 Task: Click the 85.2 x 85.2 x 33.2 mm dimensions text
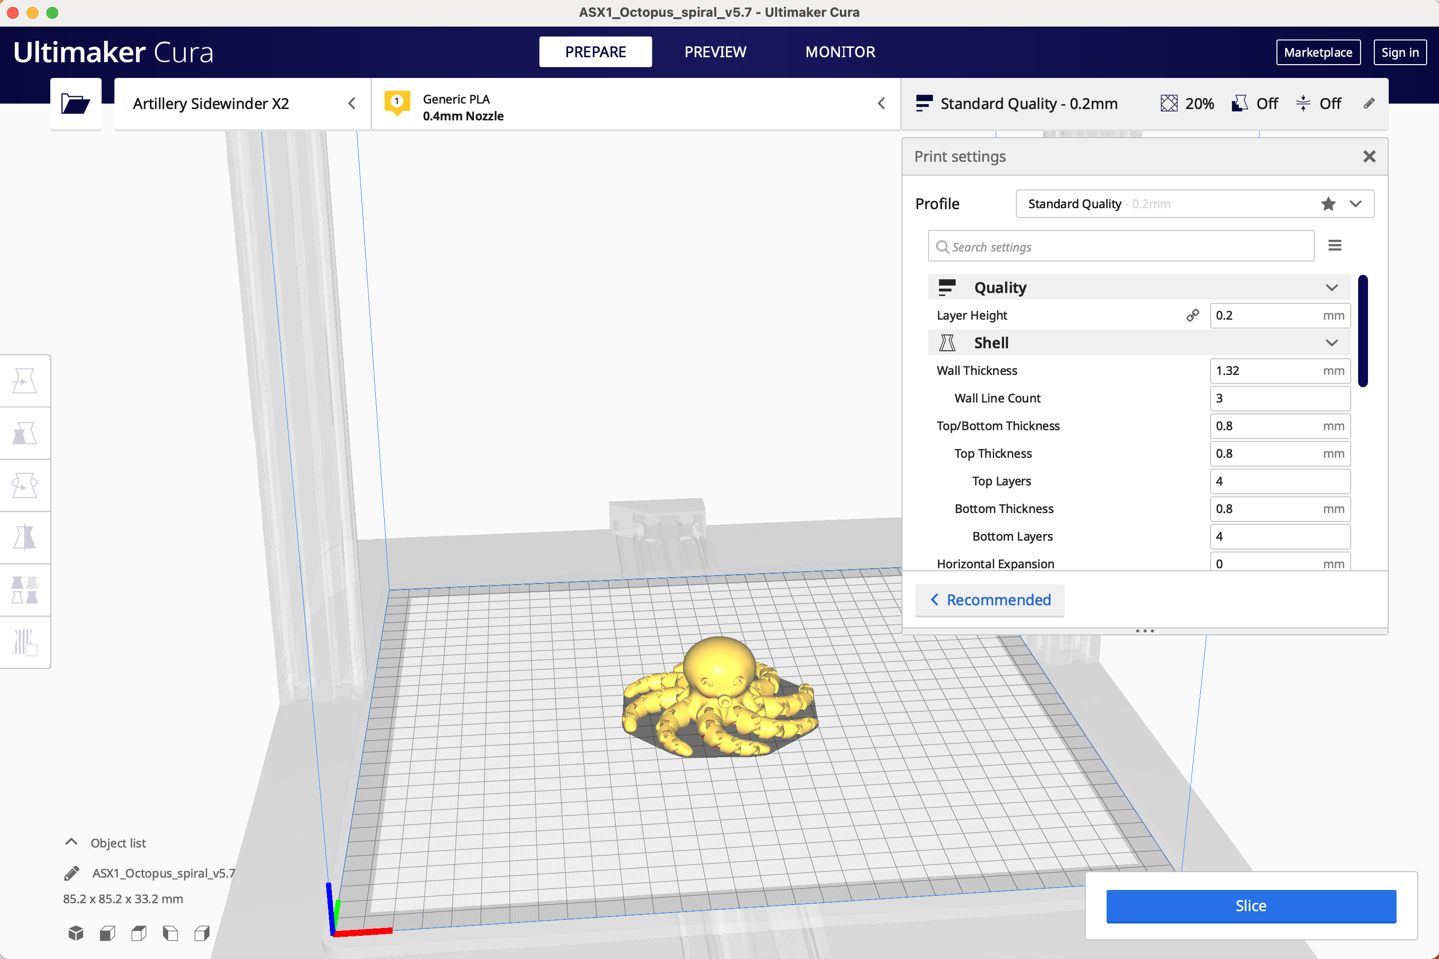[x=123, y=899]
